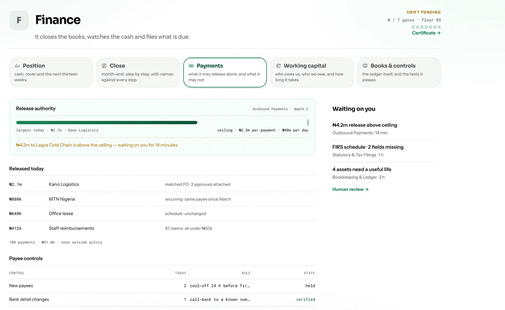The height and width of the screenshot is (310, 505).
Task: Select the Kano Logistics payment row
Action: (x=162, y=184)
